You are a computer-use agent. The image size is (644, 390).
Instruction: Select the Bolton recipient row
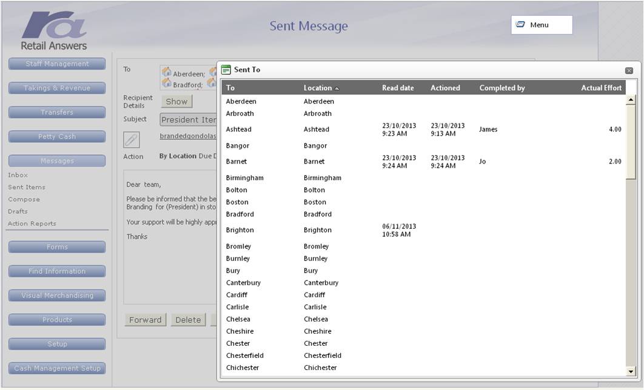pyautogui.click(x=423, y=190)
